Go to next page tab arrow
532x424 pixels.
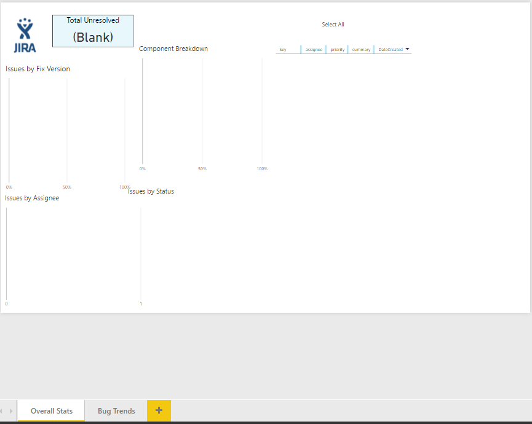[11, 410]
